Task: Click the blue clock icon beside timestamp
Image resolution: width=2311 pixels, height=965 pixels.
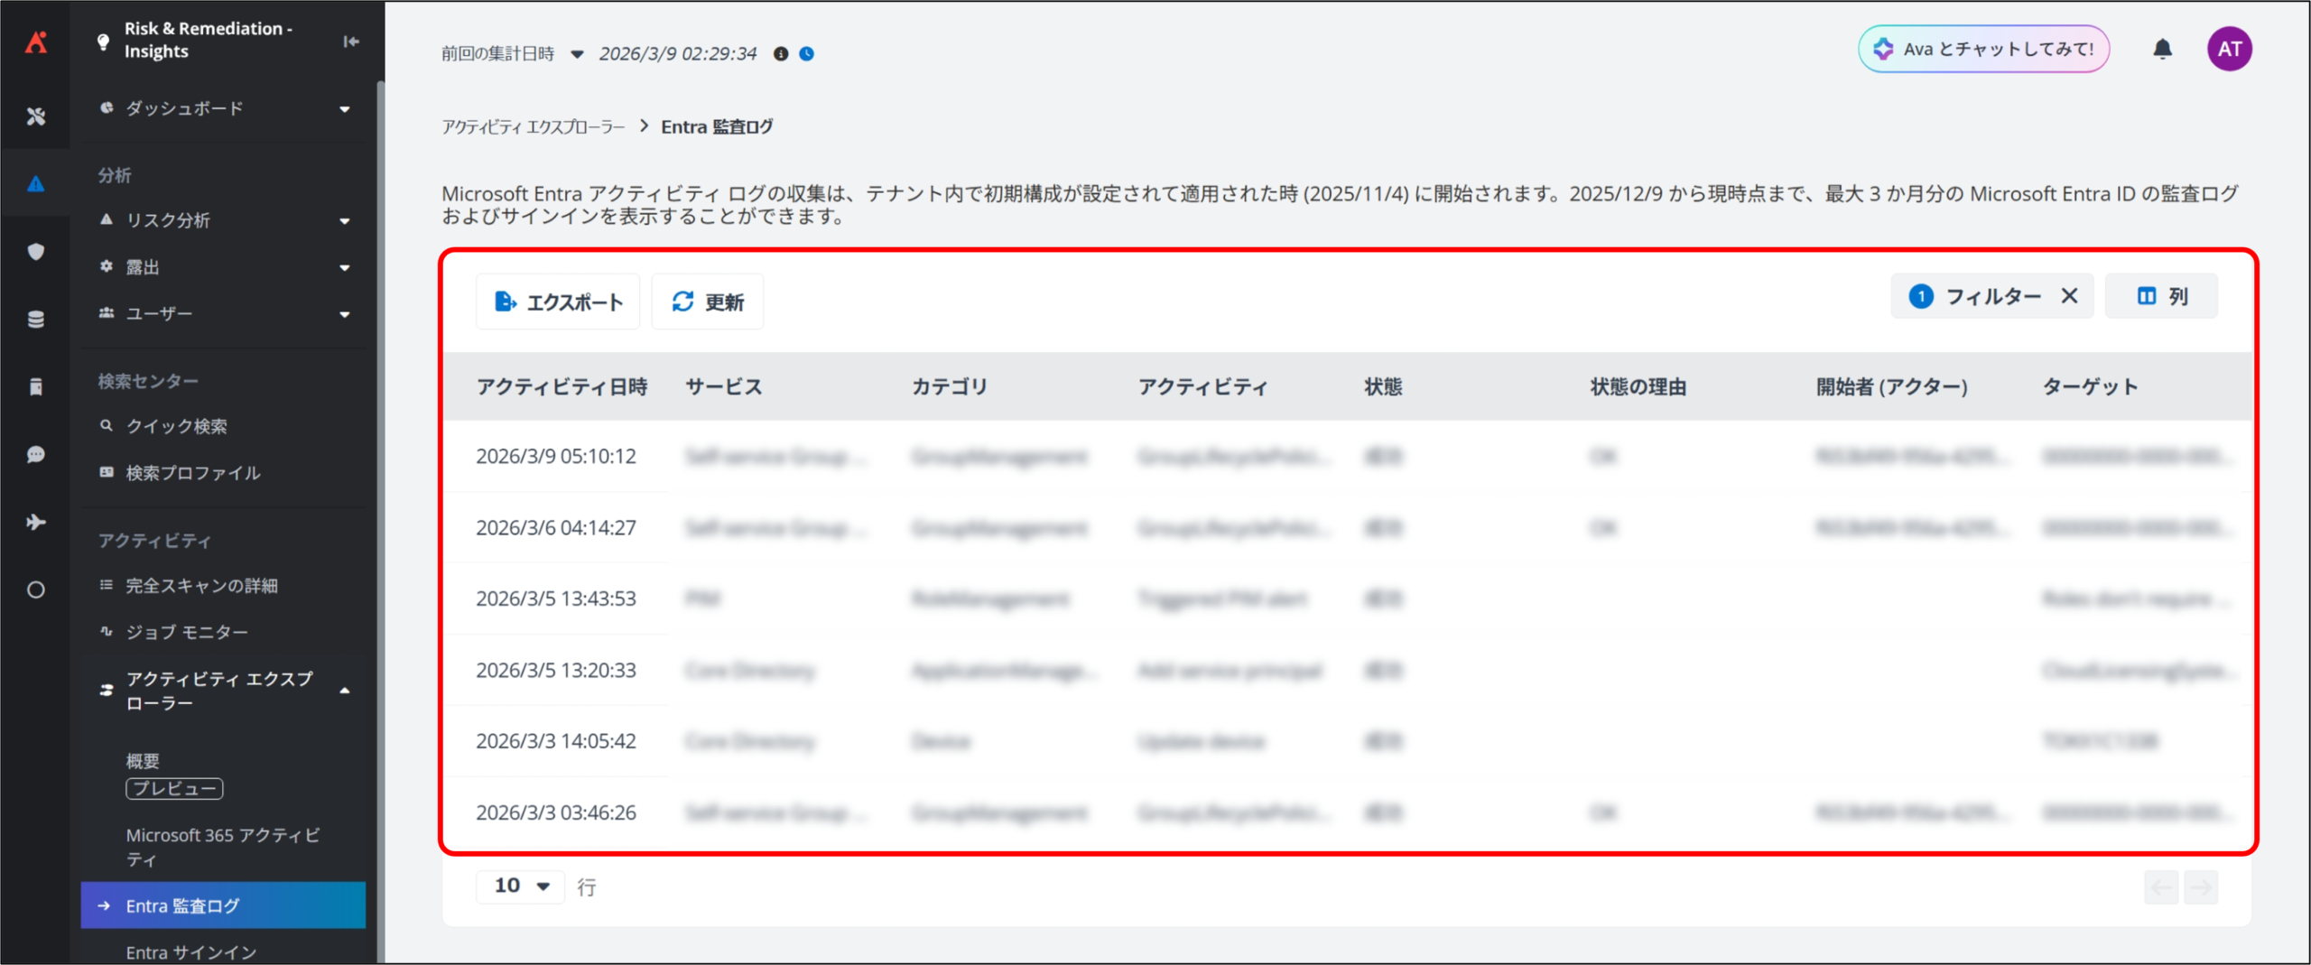Action: 807,54
